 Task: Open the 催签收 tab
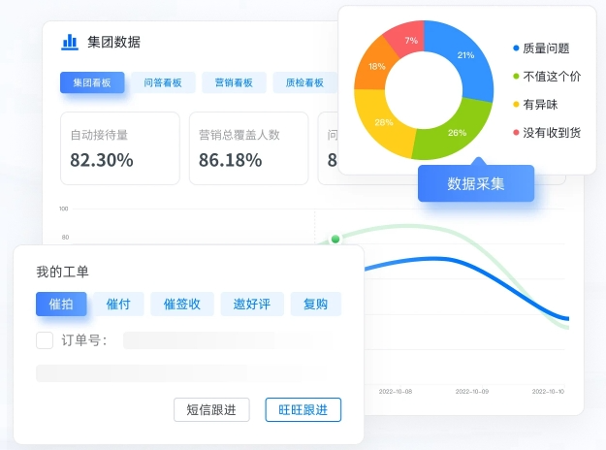pyautogui.click(x=182, y=304)
